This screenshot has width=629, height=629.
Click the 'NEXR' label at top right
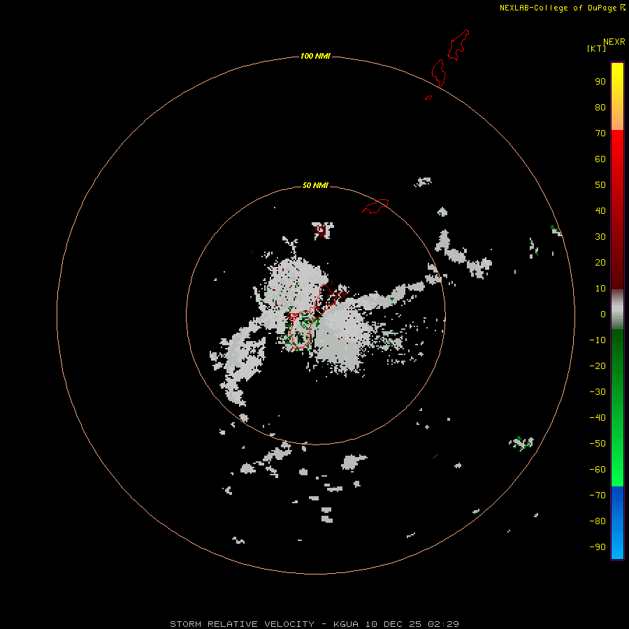[x=614, y=42]
